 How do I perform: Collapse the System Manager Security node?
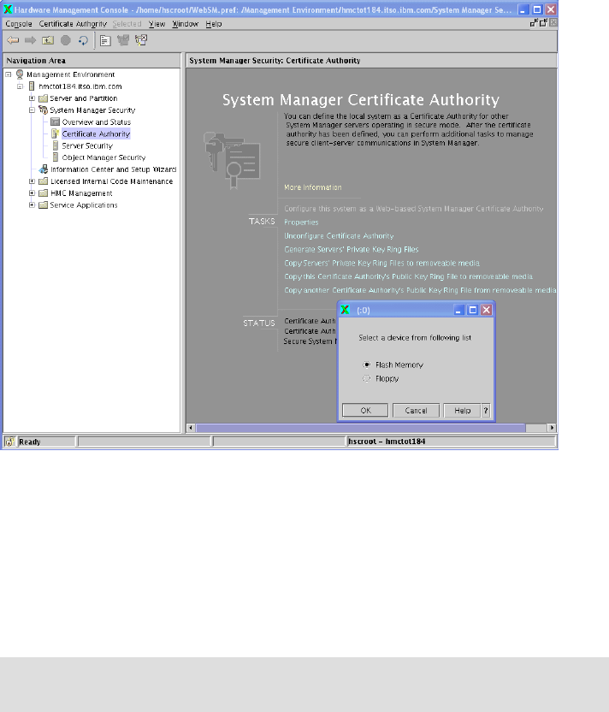tap(32, 110)
